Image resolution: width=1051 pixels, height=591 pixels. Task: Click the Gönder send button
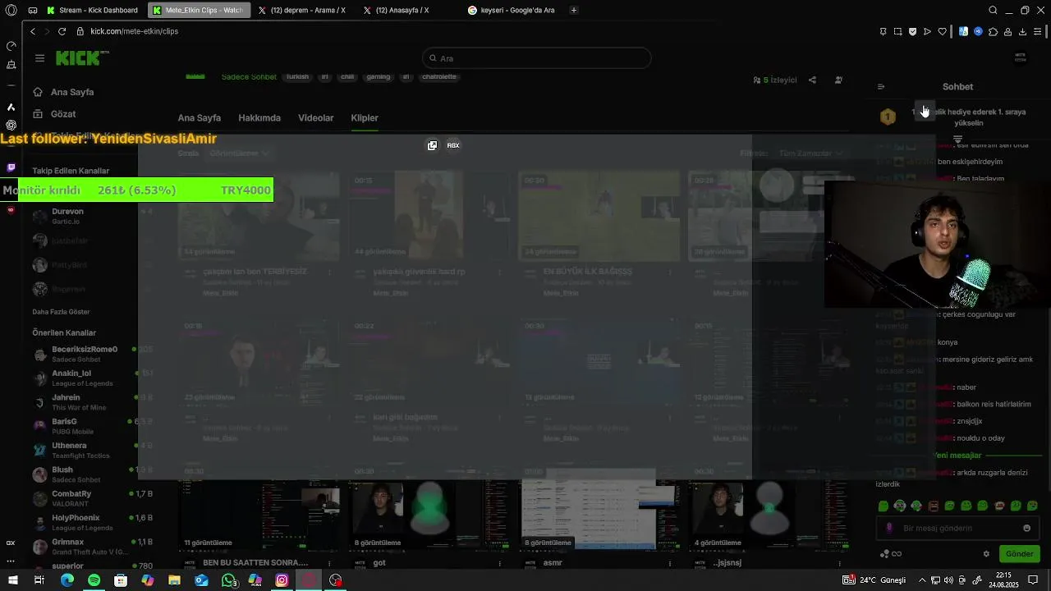coord(1019,554)
